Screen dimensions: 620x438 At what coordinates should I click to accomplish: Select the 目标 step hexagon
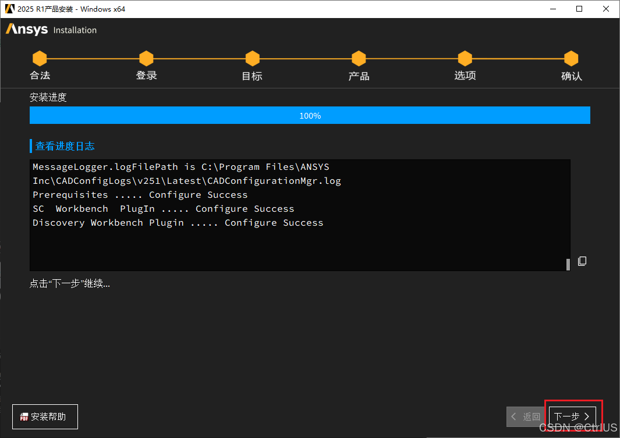click(252, 58)
